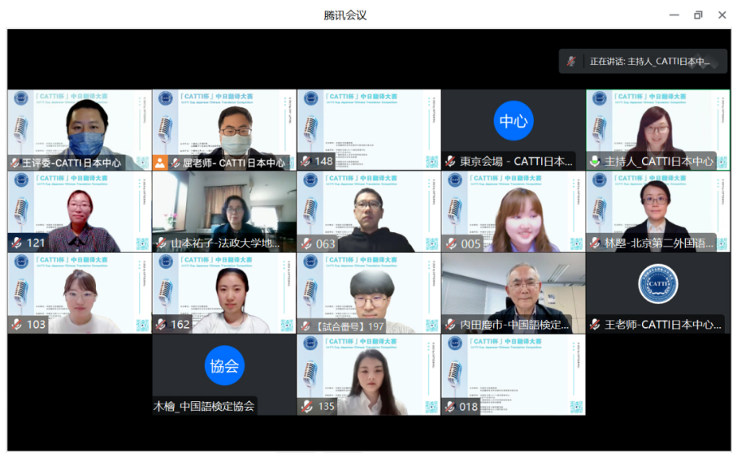Viewport: 737px width, 458px height.
Task: Select 内田慶市 video tile
Action: [514, 293]
